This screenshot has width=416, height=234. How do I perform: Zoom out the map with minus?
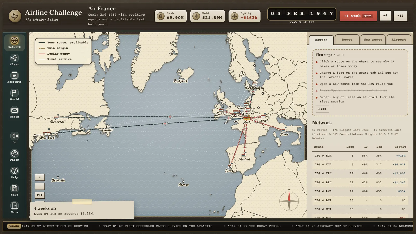coord(40,186)
